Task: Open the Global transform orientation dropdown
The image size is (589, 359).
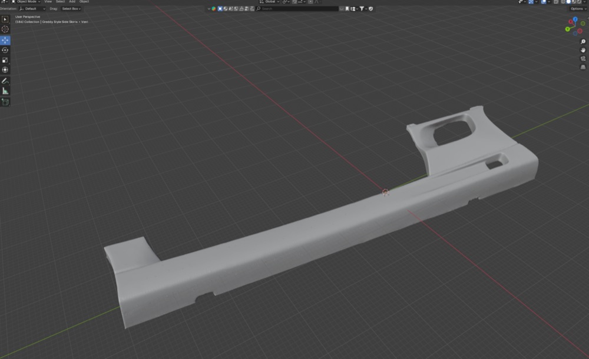Action: 269,2
